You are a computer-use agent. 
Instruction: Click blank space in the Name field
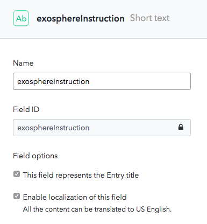click(x=140, y=81)
